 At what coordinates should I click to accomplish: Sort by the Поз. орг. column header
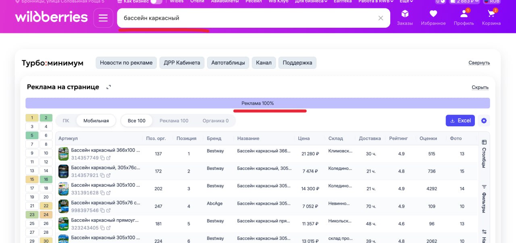156,138
